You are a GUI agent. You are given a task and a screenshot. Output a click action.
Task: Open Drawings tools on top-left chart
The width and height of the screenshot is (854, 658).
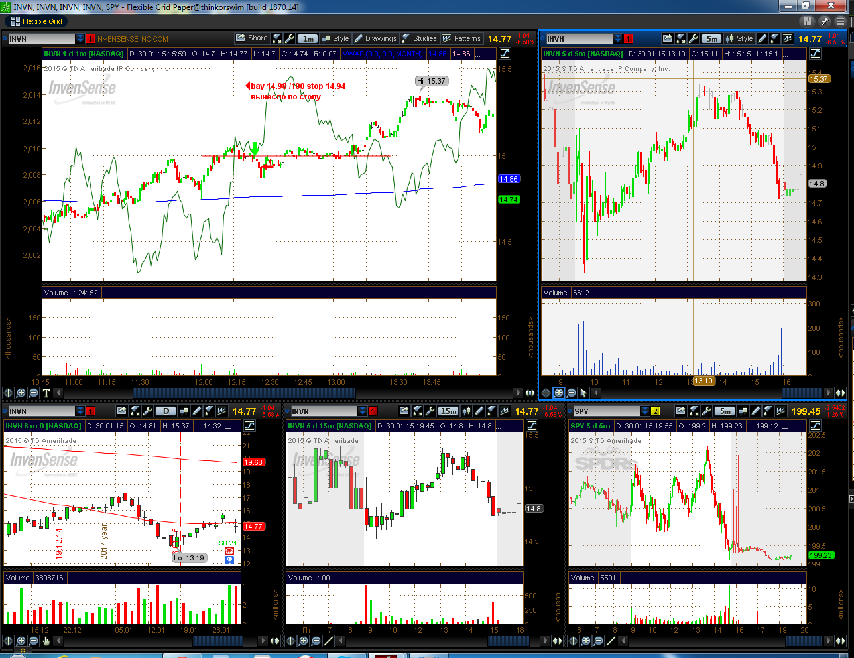point(375,38)
